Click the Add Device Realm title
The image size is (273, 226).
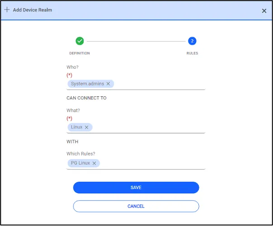tap(33, 10)
